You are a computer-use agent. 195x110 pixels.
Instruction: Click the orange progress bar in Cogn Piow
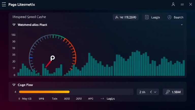[44, 92]
